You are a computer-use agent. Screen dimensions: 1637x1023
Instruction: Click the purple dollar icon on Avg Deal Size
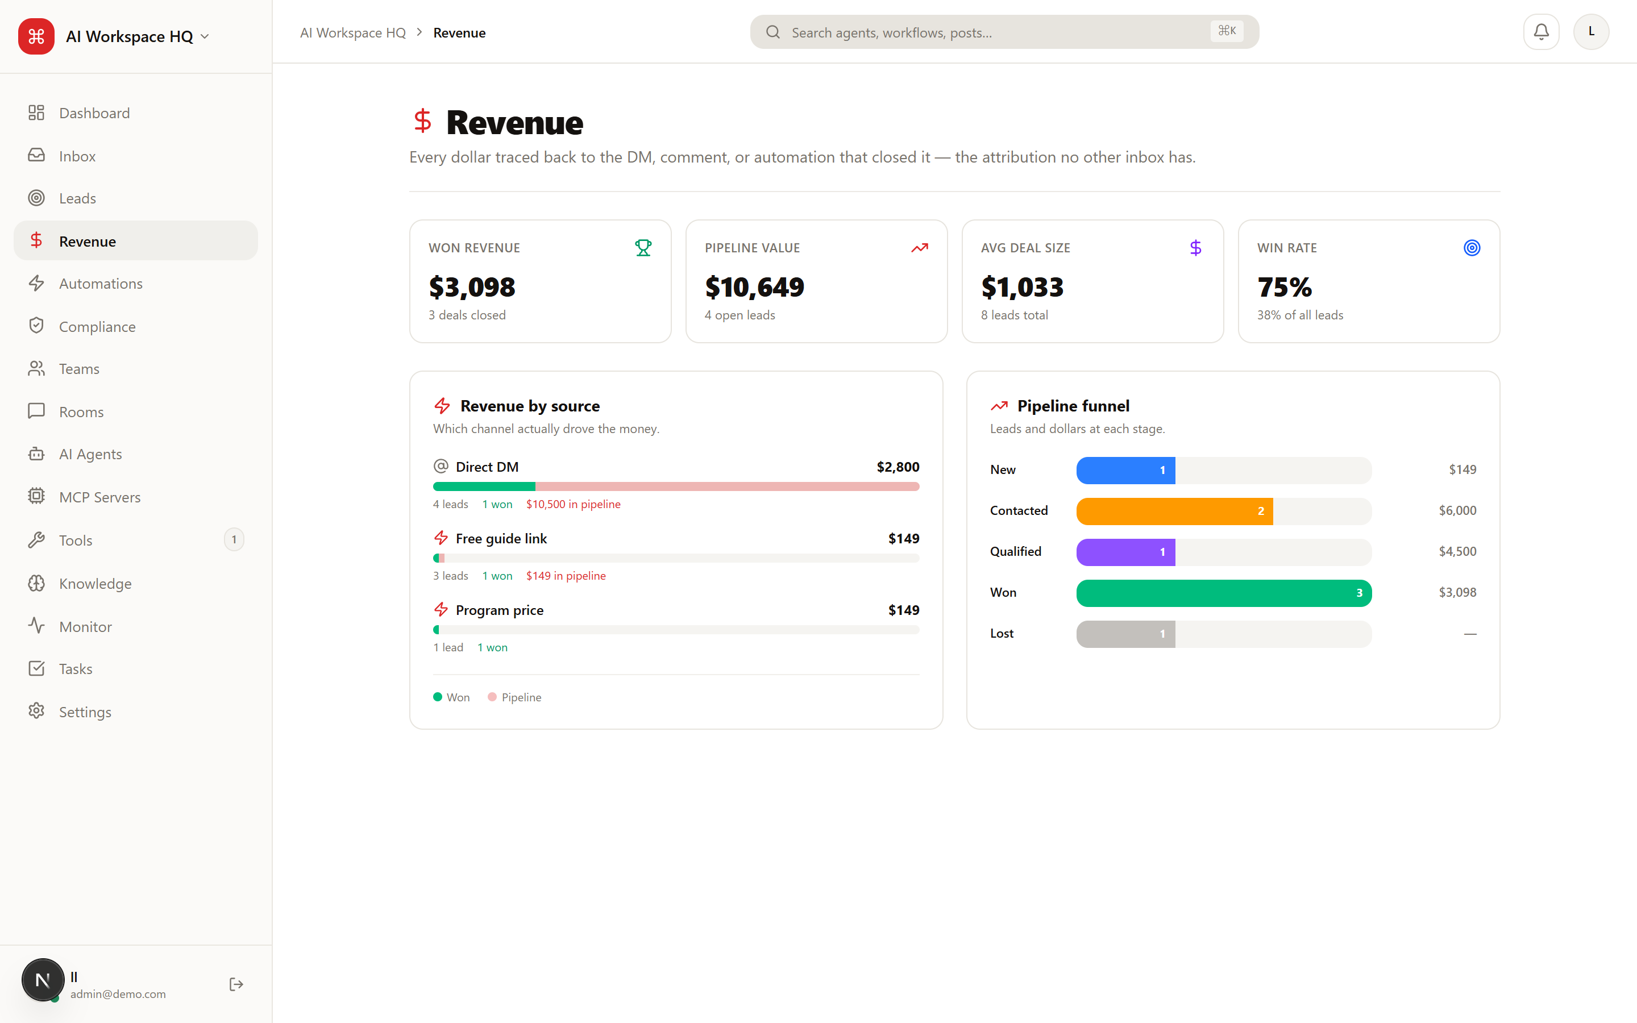pos(1195,248)
